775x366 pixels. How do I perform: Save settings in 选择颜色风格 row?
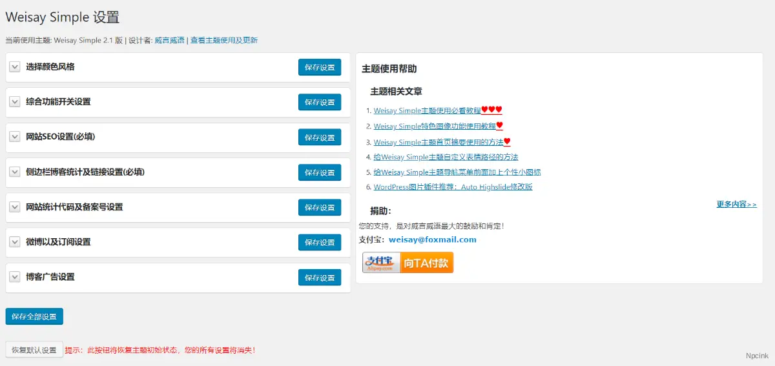[x=320, y=67]
